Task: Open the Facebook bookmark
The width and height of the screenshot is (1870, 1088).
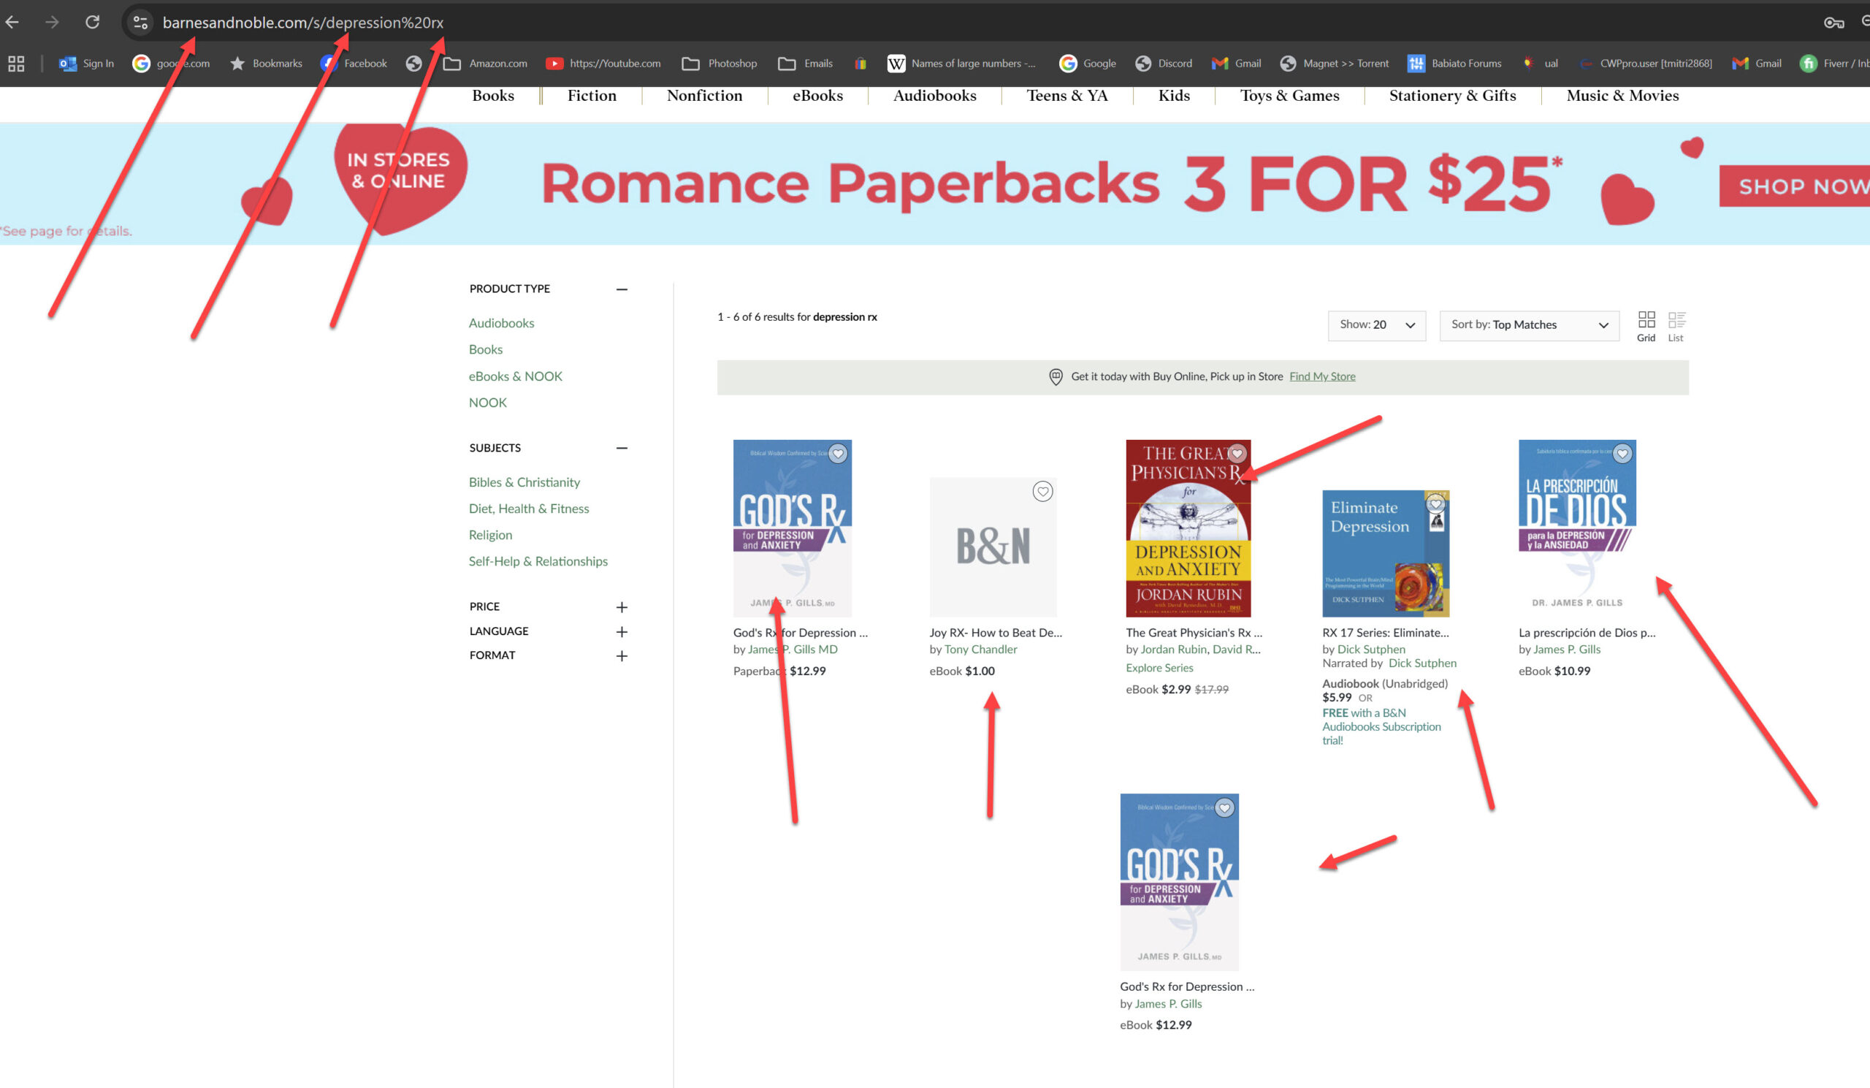Action: coord(354,64)
